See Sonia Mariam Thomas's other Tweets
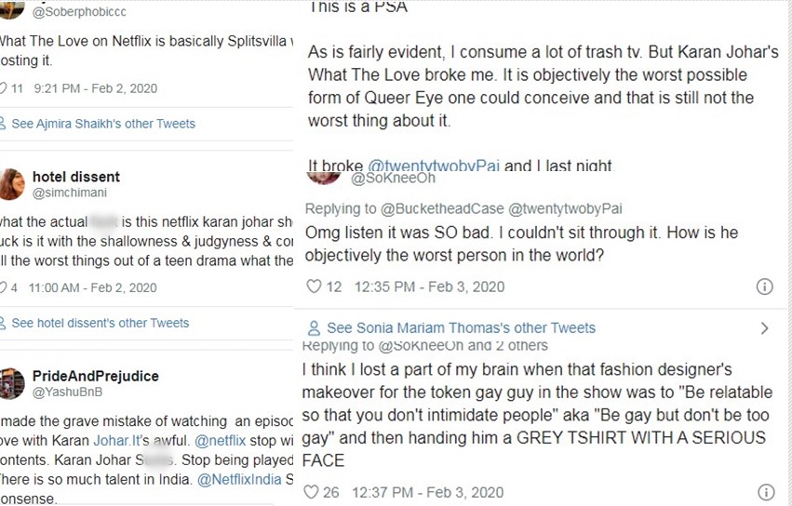This screenshot has height=506, width=792. click(461, 327)
